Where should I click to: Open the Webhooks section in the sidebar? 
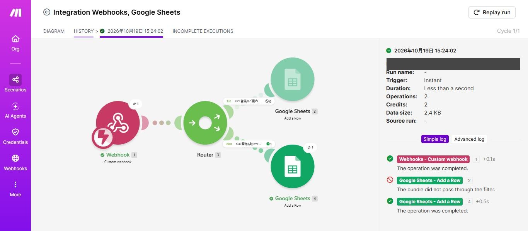click(15, 163)
